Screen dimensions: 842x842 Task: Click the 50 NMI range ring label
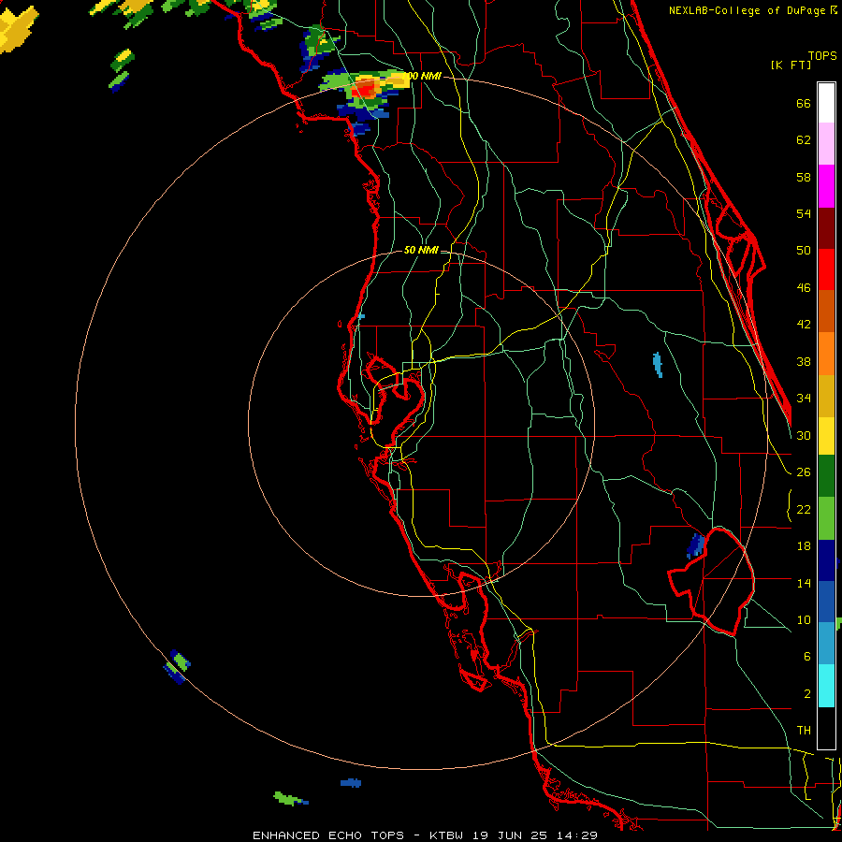tap(421, 250)
